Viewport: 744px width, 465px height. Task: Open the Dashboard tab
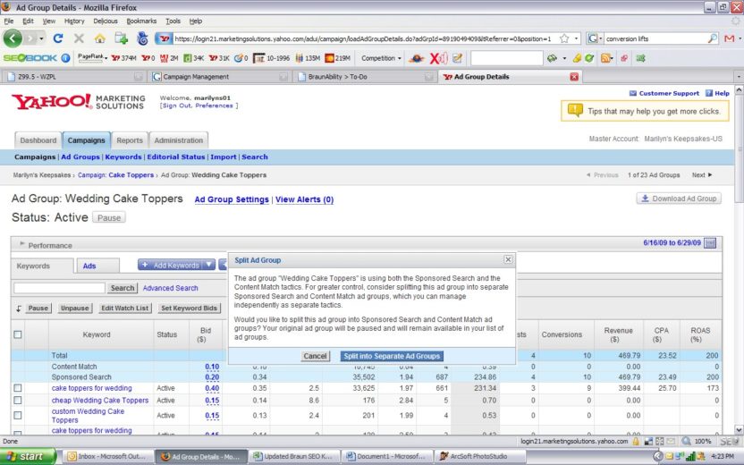[38, 140]
